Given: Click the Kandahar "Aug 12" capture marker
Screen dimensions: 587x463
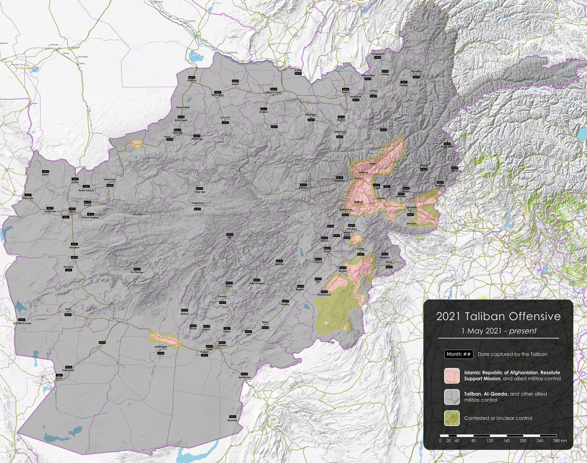Looking at the screenshot, I should pos(222,342).
